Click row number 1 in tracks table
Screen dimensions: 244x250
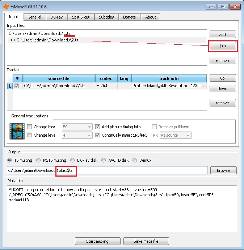point(10,86)
